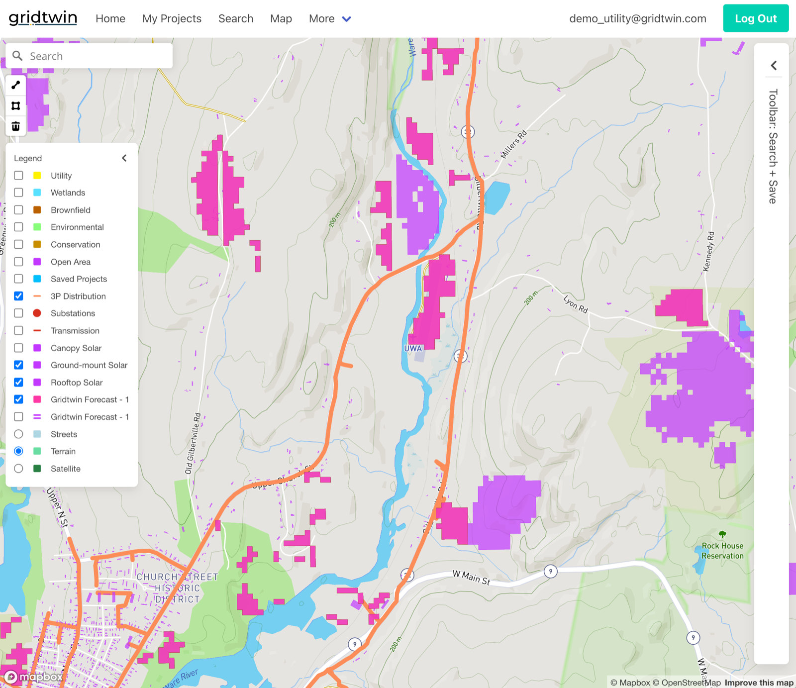Screen dimensions: 796x688
Task: Turn on the Transmission layer checkbox
Action: pos(18,330)
